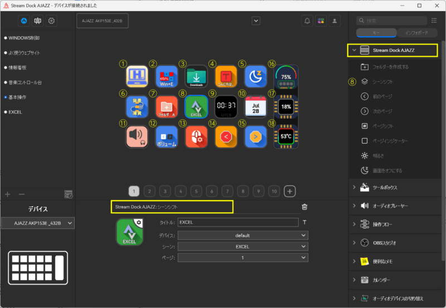Select the wallpaper change key
The height and width of the screenshot is (308, 446).
tap(137, 106)
